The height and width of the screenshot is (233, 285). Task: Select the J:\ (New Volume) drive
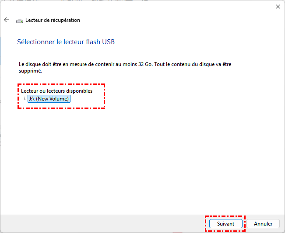coord(49,99)
